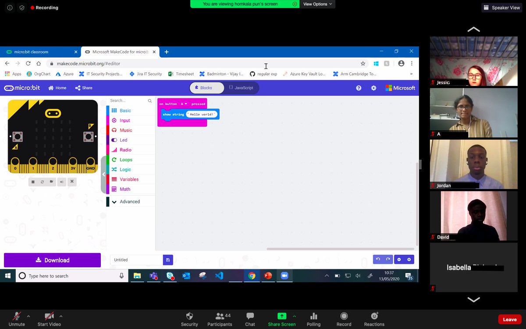Open the Loops blocks category
This screenshot has height=329, width=526.
click(131, 160)
